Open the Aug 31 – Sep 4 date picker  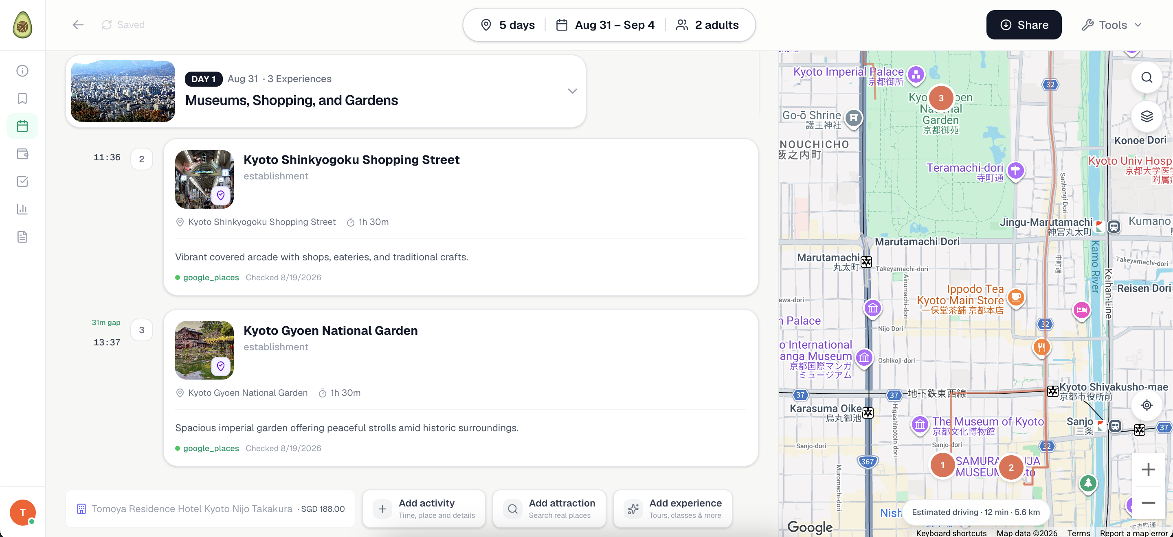605,25
